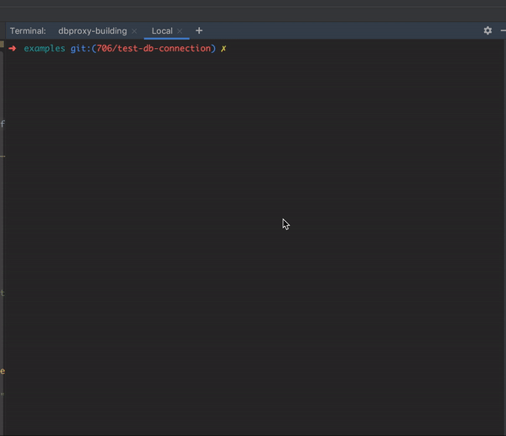Click the letter f on left edge
The height and width of the screenshot is (436, 506).
(x=3, y=124)
